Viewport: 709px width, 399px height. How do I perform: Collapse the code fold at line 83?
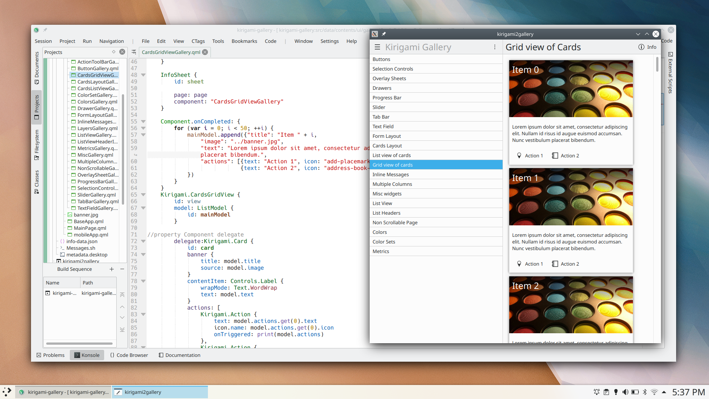coord(143,314)
